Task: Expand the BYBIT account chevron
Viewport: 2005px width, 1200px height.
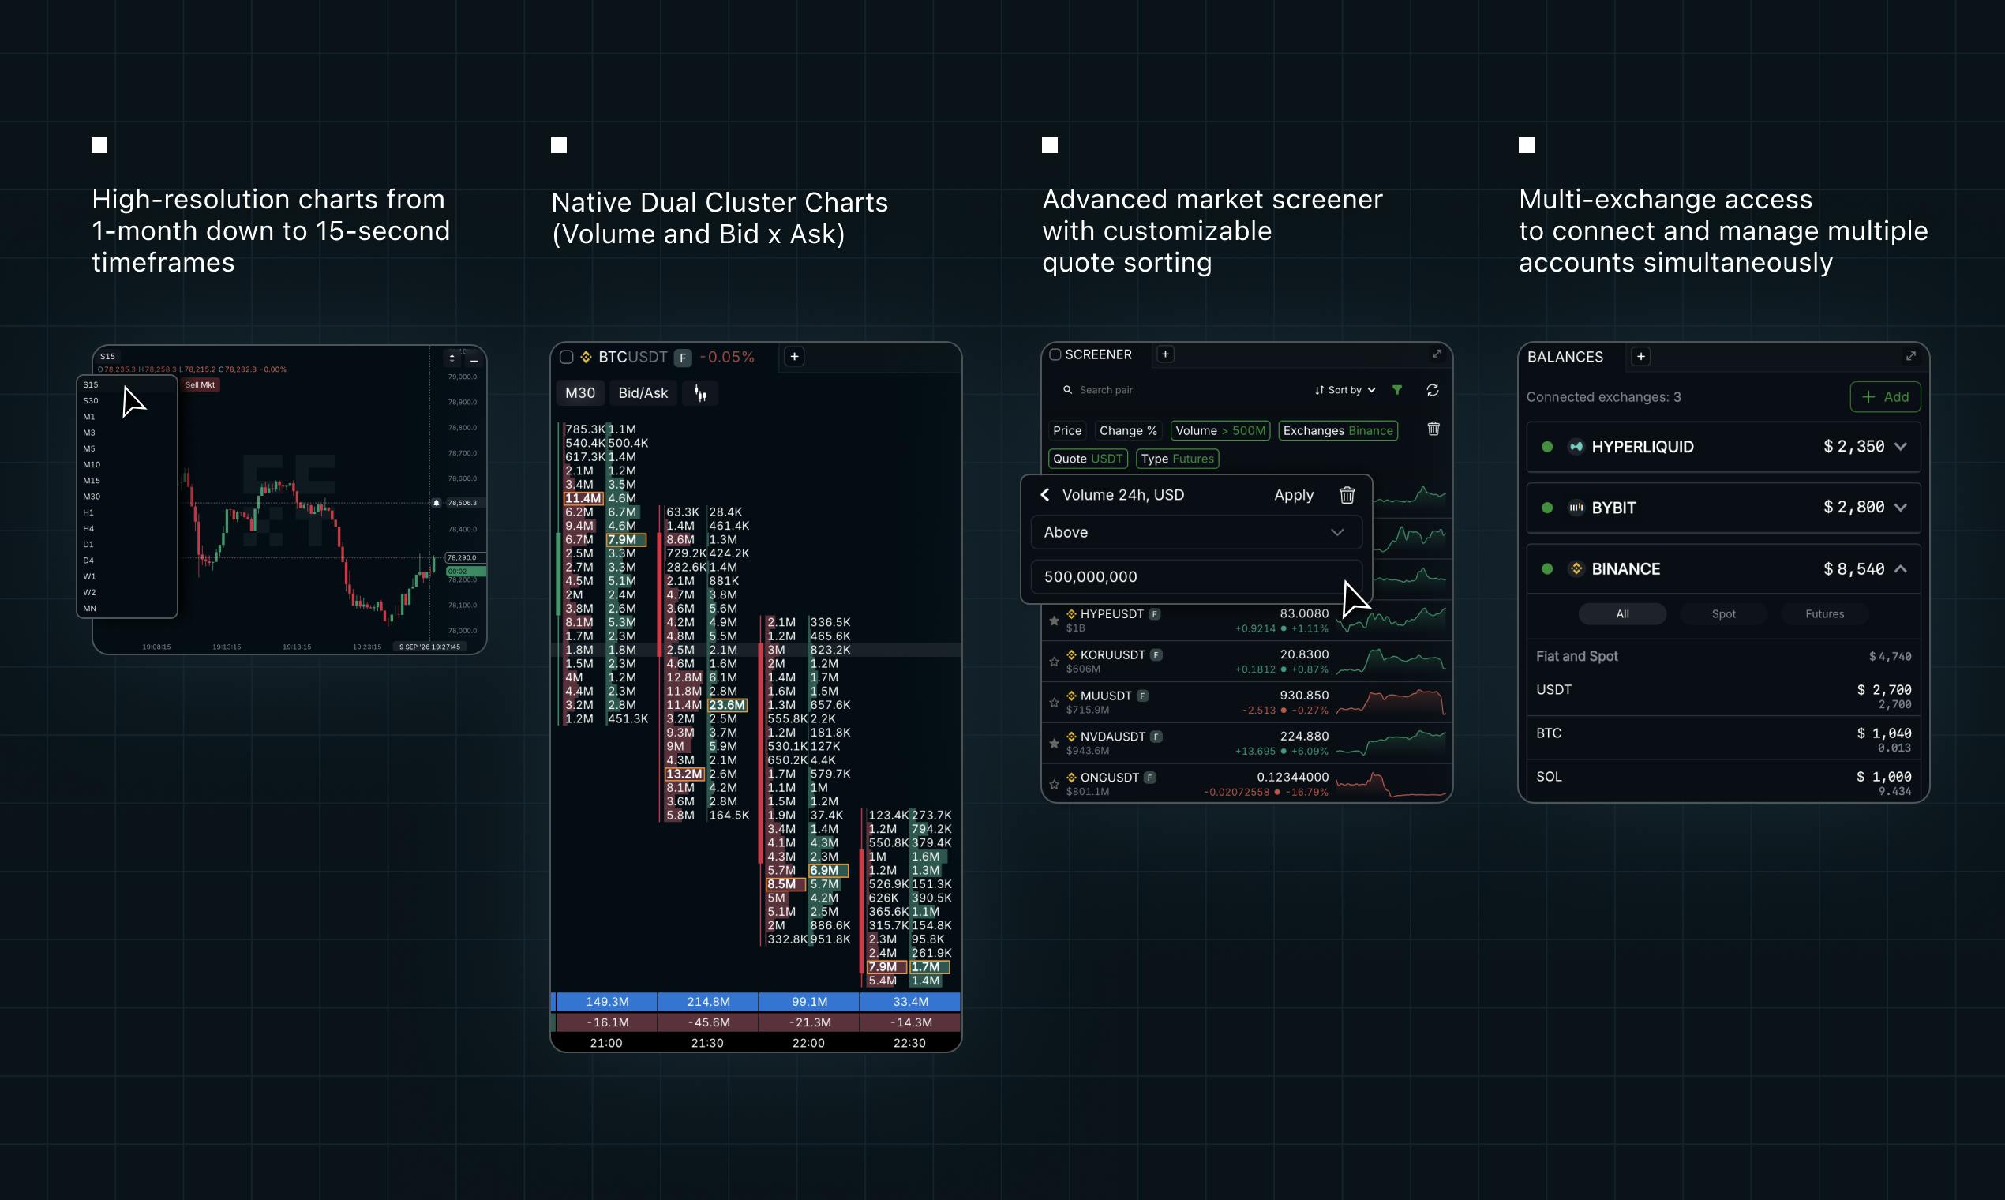Action: tap(1901, 508)
